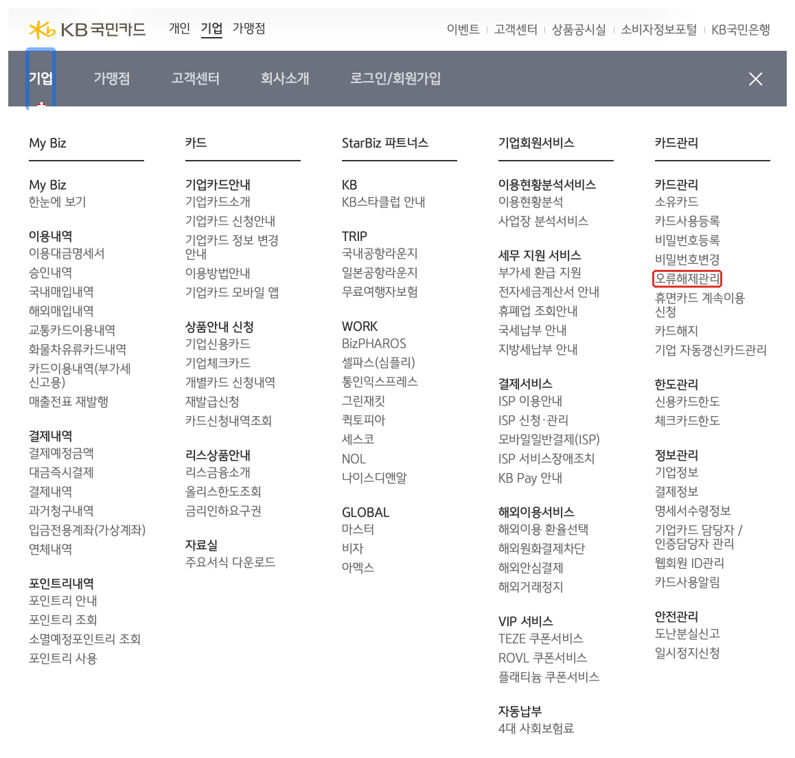This screenshot has height=758, width=795.
Task: Visit KB국민은행 link
Action: 740,30
